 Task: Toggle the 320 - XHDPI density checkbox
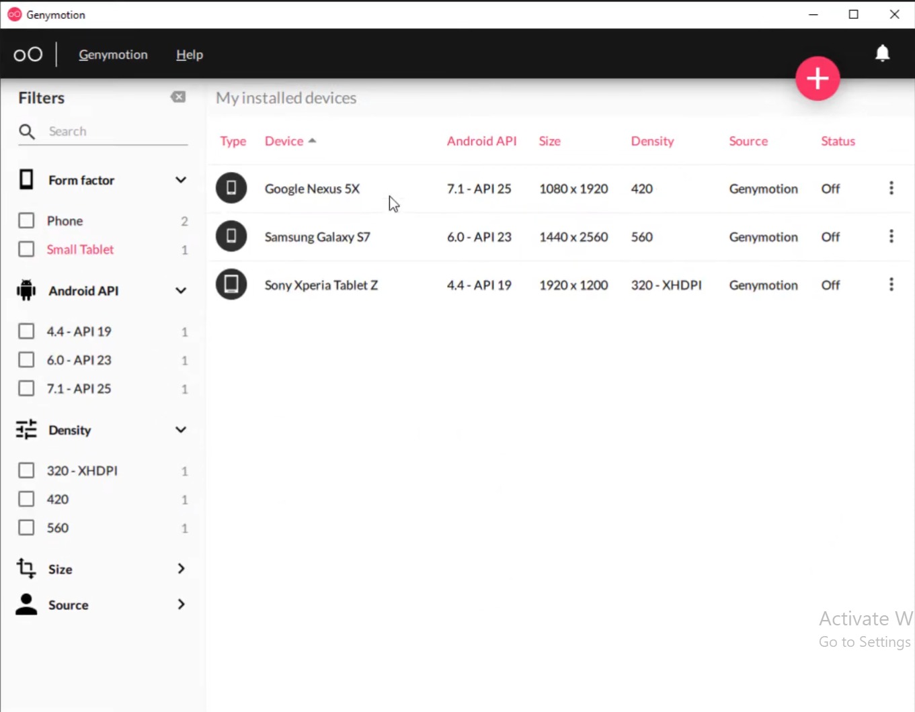[26, 470]
